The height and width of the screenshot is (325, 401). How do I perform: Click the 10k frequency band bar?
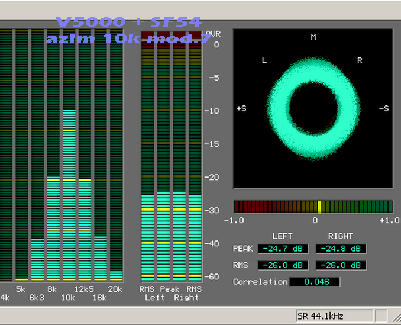[69, 195]
